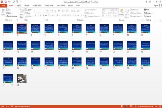Viewport: 162px width, 108px height.
Task: Open Quick Styles gallery
Action: tap(127, 13)
